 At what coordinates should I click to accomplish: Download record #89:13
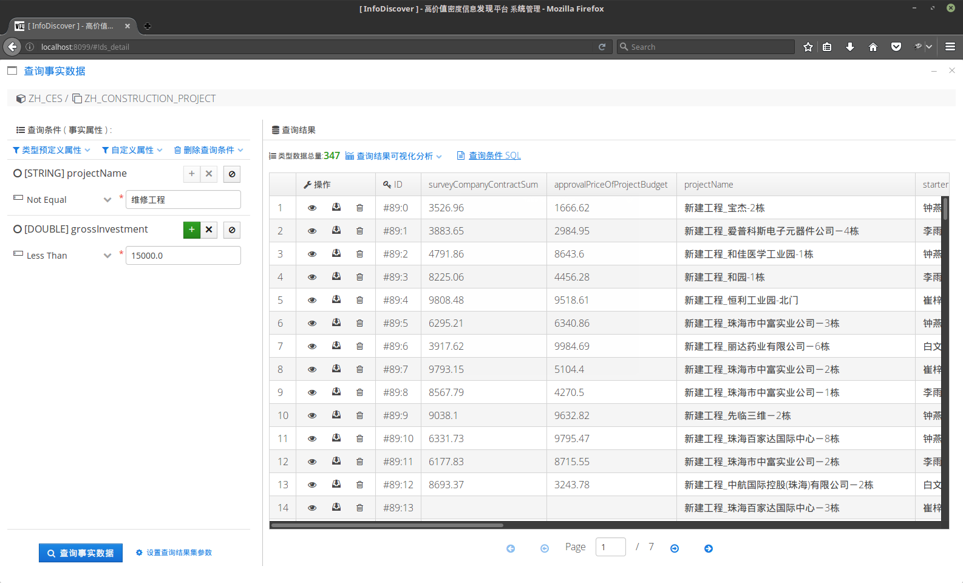[336, 507]
